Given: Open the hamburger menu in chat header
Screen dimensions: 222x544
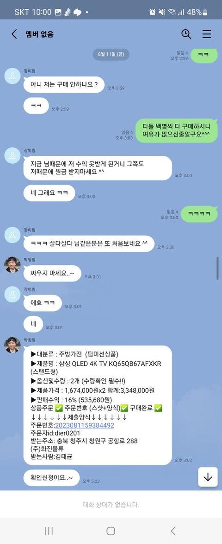Looking at the screenshot, I should [206, 34].
